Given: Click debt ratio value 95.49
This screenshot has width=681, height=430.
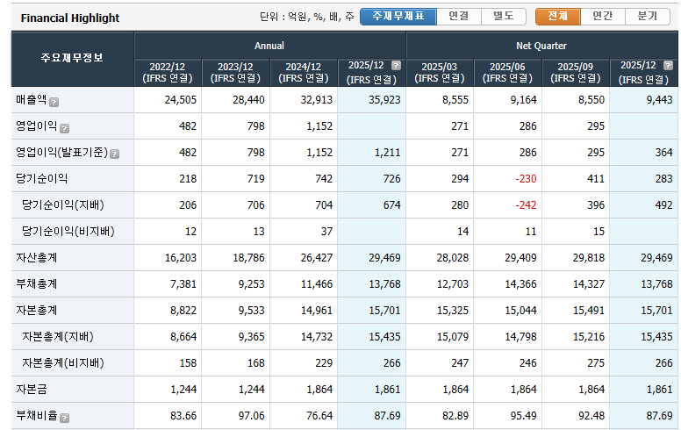Looking at the screenshot, I should pos(523,416).
